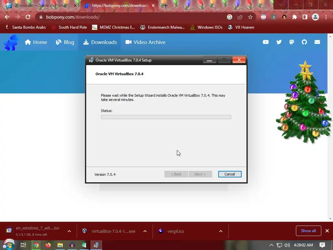Open YouTube link in site header
This screenshot has width=333, height=250.
click(265, 42)
